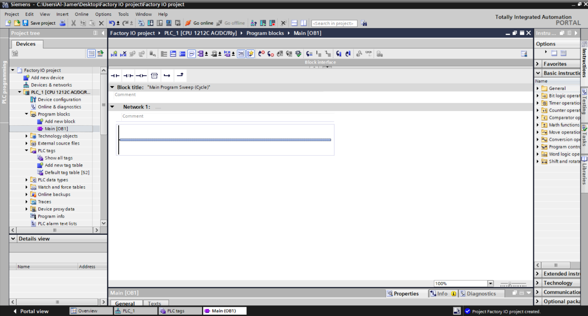Click the PLC tags taskbar button
Image resolution: width=588 pixels, height=316 pixels.
point(180,311)
